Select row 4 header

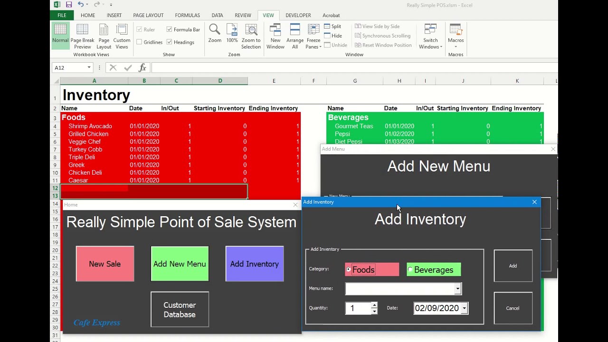(x=55, y=126)
